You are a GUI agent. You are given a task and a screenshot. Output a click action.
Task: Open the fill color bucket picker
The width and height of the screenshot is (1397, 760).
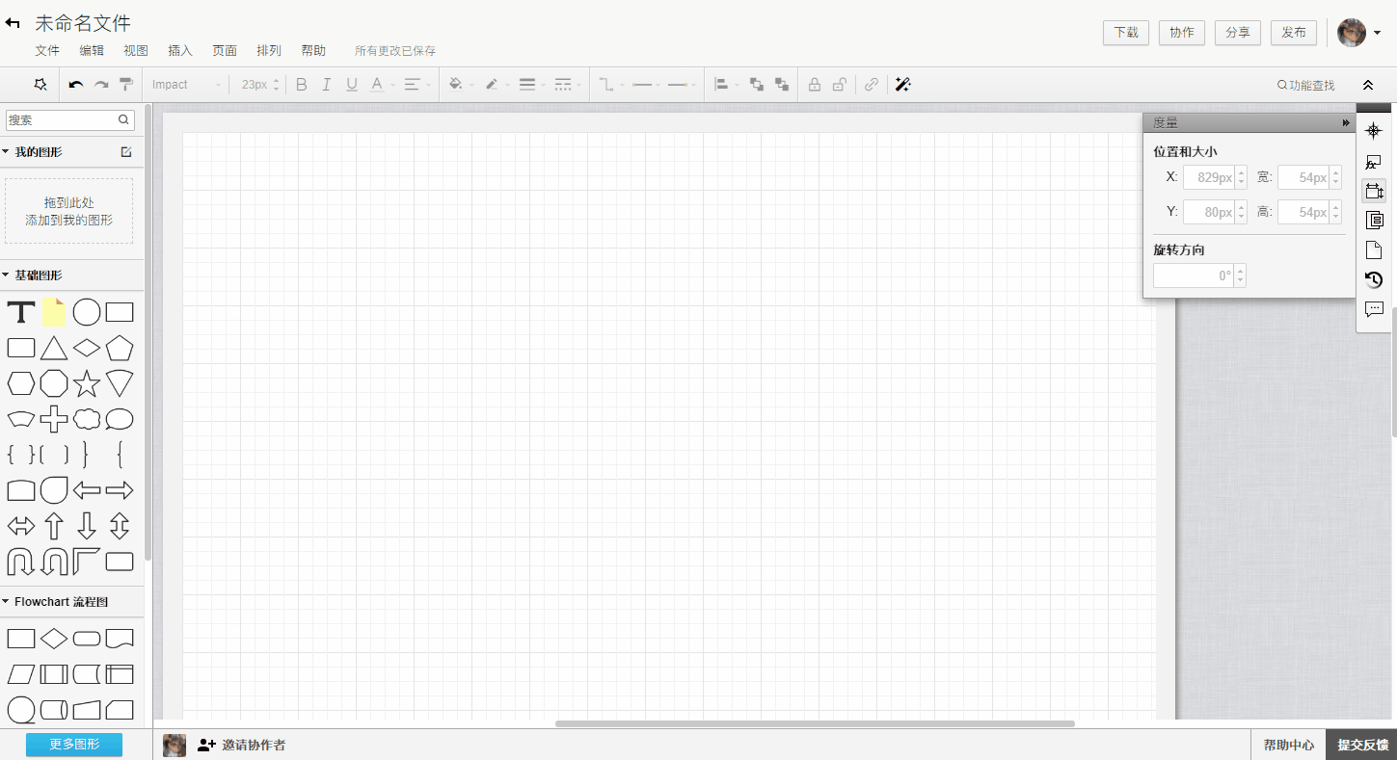click(x=461, y=85)
